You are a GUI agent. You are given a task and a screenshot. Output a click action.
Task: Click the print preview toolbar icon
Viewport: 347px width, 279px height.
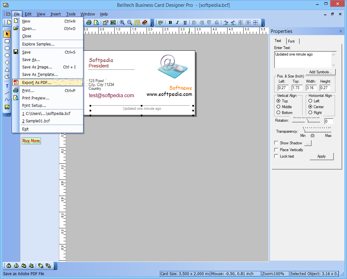[x=96, y=22]
